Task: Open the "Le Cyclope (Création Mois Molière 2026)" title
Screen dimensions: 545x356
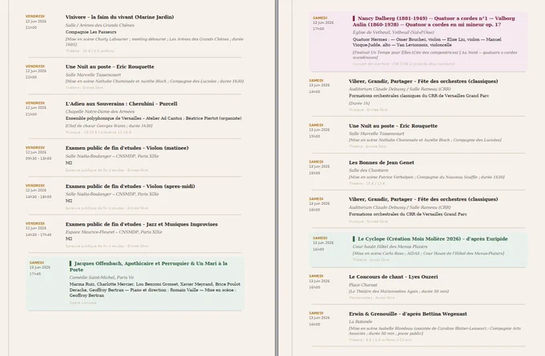Action: coord(430,239)
